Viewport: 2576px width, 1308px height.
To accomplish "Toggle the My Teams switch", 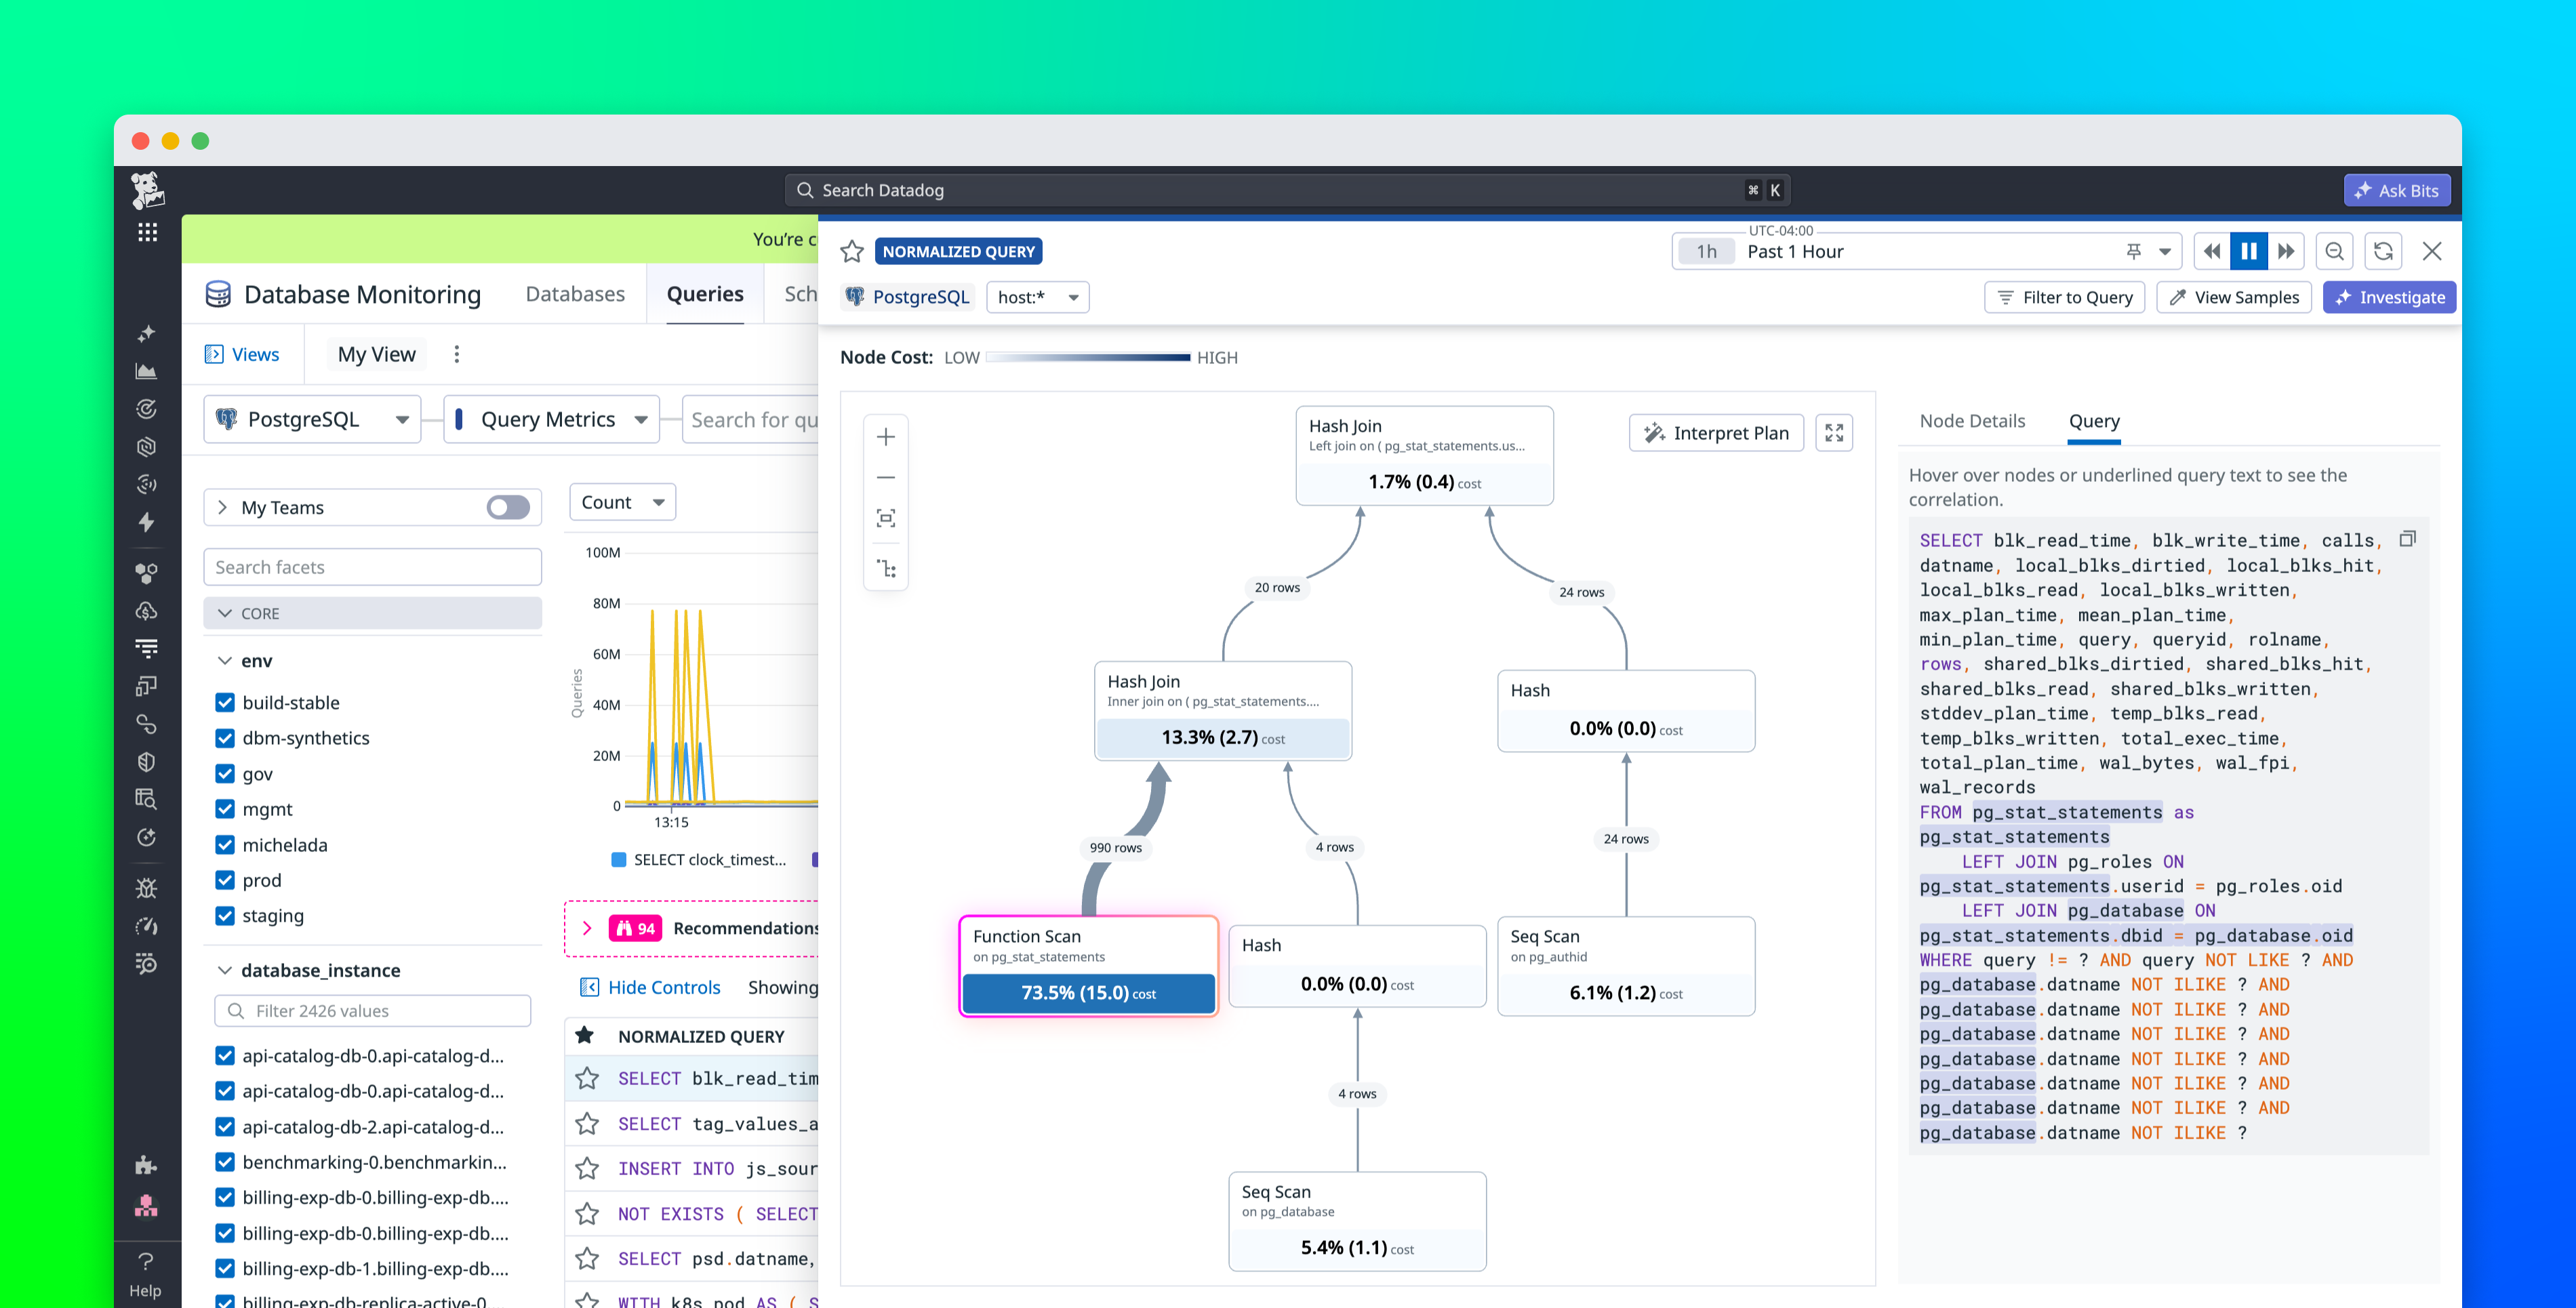I will 508,507.
